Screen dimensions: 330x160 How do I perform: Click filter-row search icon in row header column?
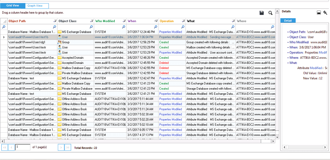tap(4, 27)
